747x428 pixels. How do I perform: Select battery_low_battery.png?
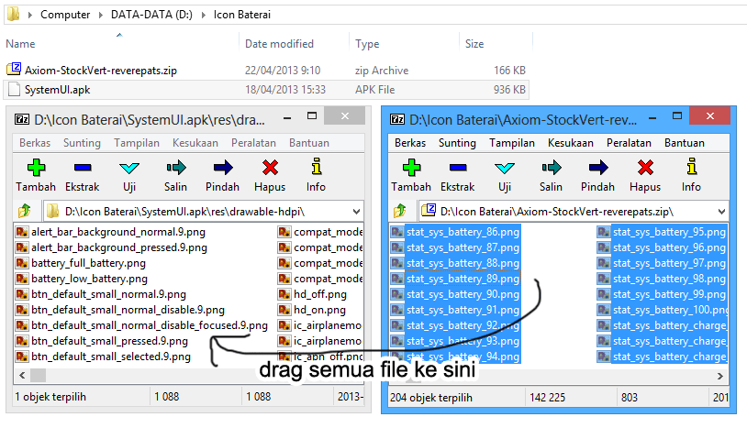pyautogui.click(x=90, y=279)
